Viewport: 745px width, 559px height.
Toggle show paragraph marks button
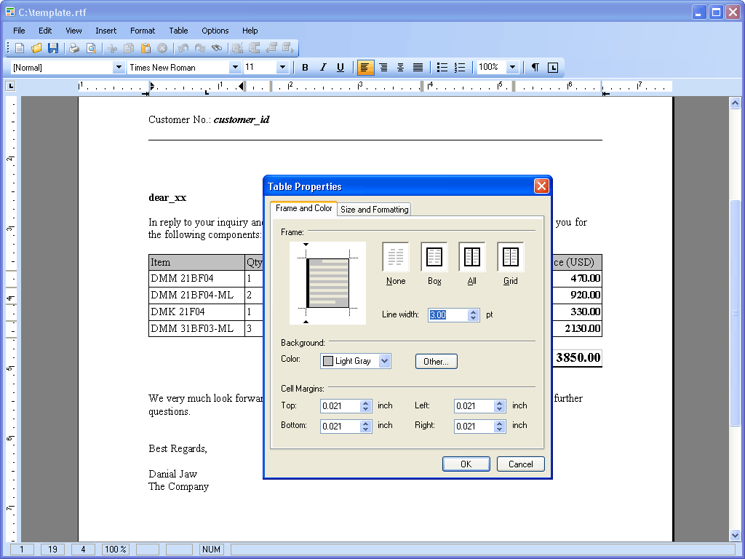535,68
